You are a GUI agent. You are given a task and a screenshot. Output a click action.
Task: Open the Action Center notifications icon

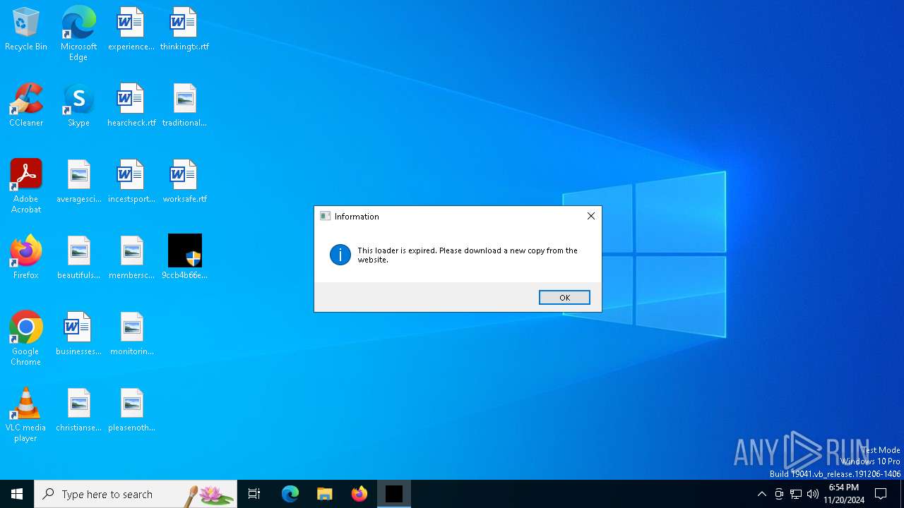[881, 494]
